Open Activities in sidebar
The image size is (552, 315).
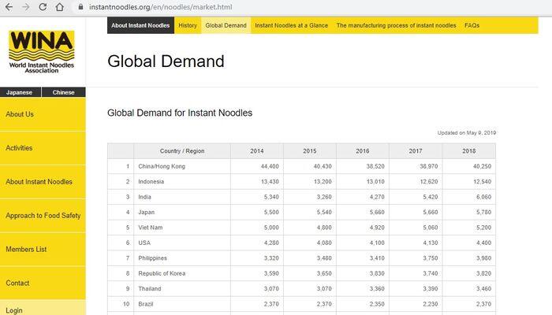pos(43,148)
